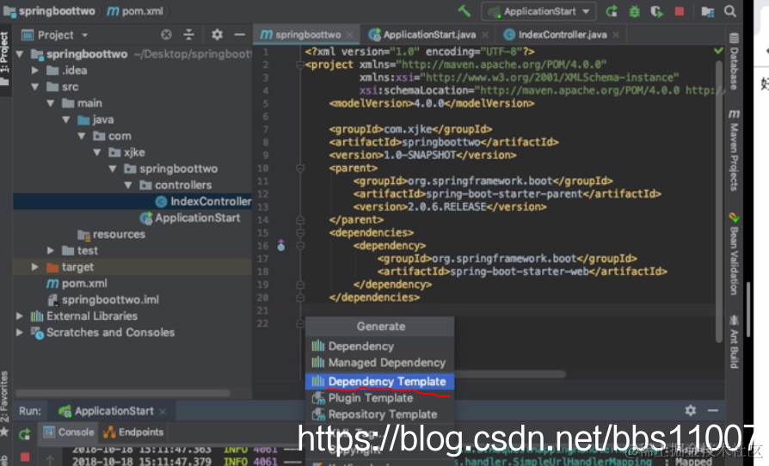Viewport: 769px width, 466px height.
Task: Collapse the controllers package
Action: tap(128, 185)
